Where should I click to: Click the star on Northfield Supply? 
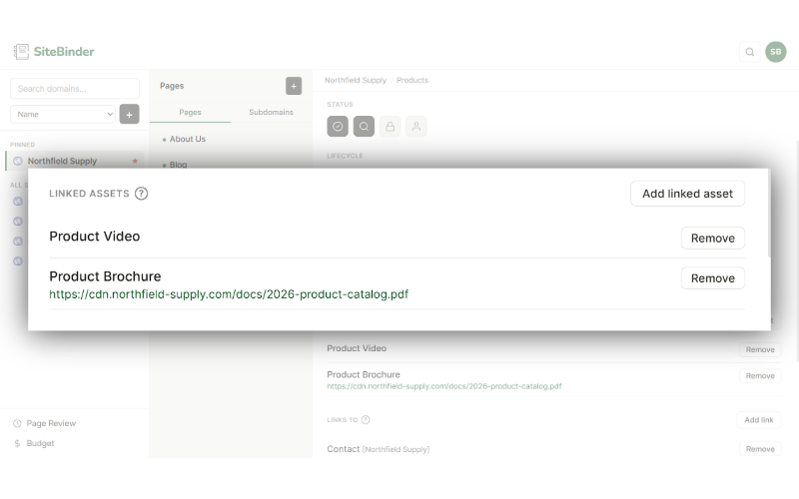pyautogui.click(x=135, y=161)
